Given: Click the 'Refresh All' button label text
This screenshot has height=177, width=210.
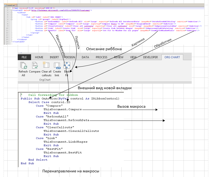Looking at the screenshot, I should click(23, 73).
